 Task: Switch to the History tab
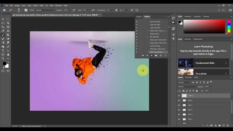139,16
